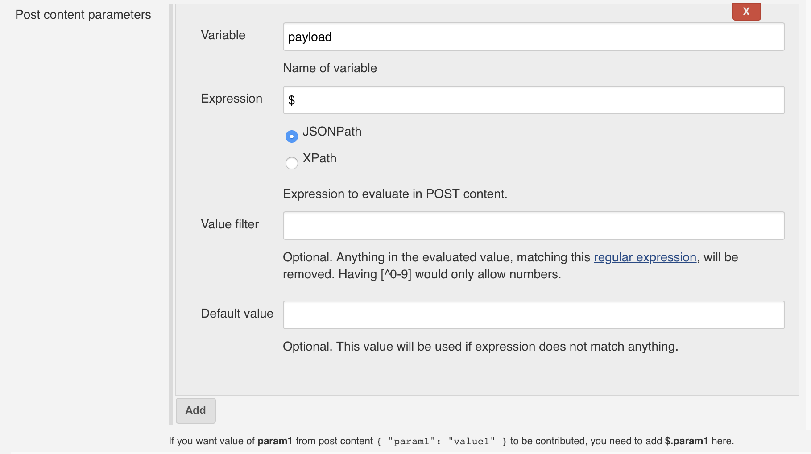Focus the Expression input field
Viewport: 811px width, 454px height.
click(534, 100)
